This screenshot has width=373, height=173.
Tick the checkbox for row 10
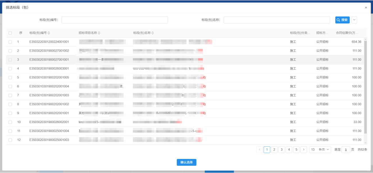point(10,122)
